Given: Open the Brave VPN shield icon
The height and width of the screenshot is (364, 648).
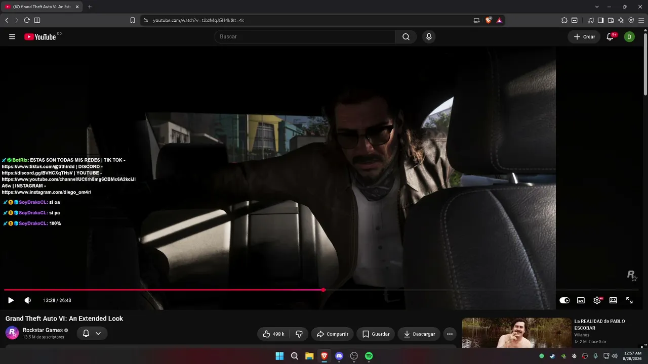Looking at the screenshot, I should [631, 20].
